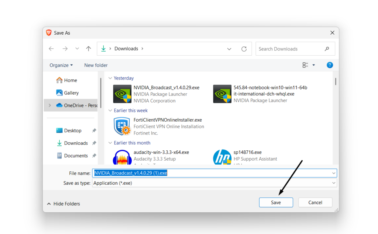Select the HP sp148716.exe file icon

(x=222, y=157)
